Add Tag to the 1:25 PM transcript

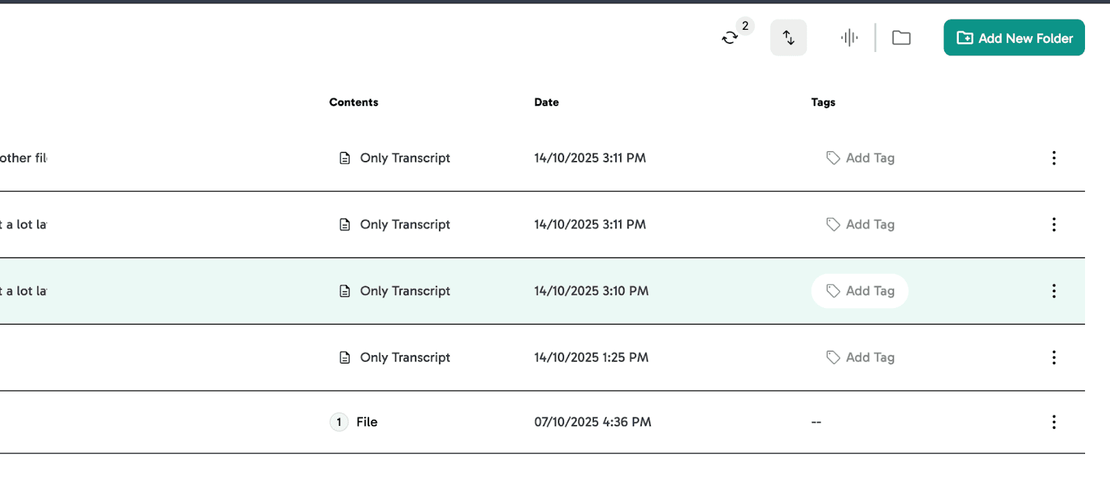860,358
